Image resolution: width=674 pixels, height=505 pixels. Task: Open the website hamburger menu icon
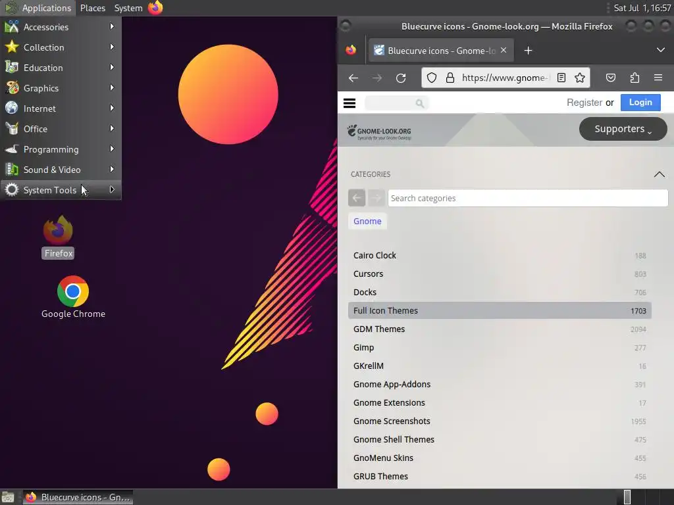350,103
